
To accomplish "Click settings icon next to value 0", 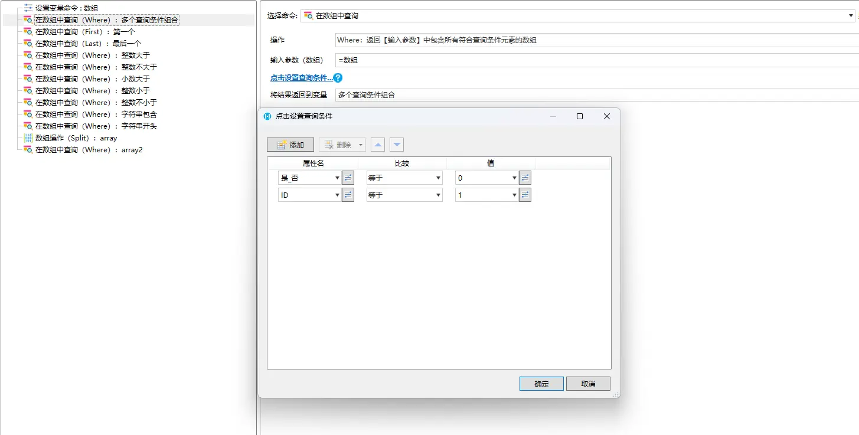I will [x=525, y=178].
